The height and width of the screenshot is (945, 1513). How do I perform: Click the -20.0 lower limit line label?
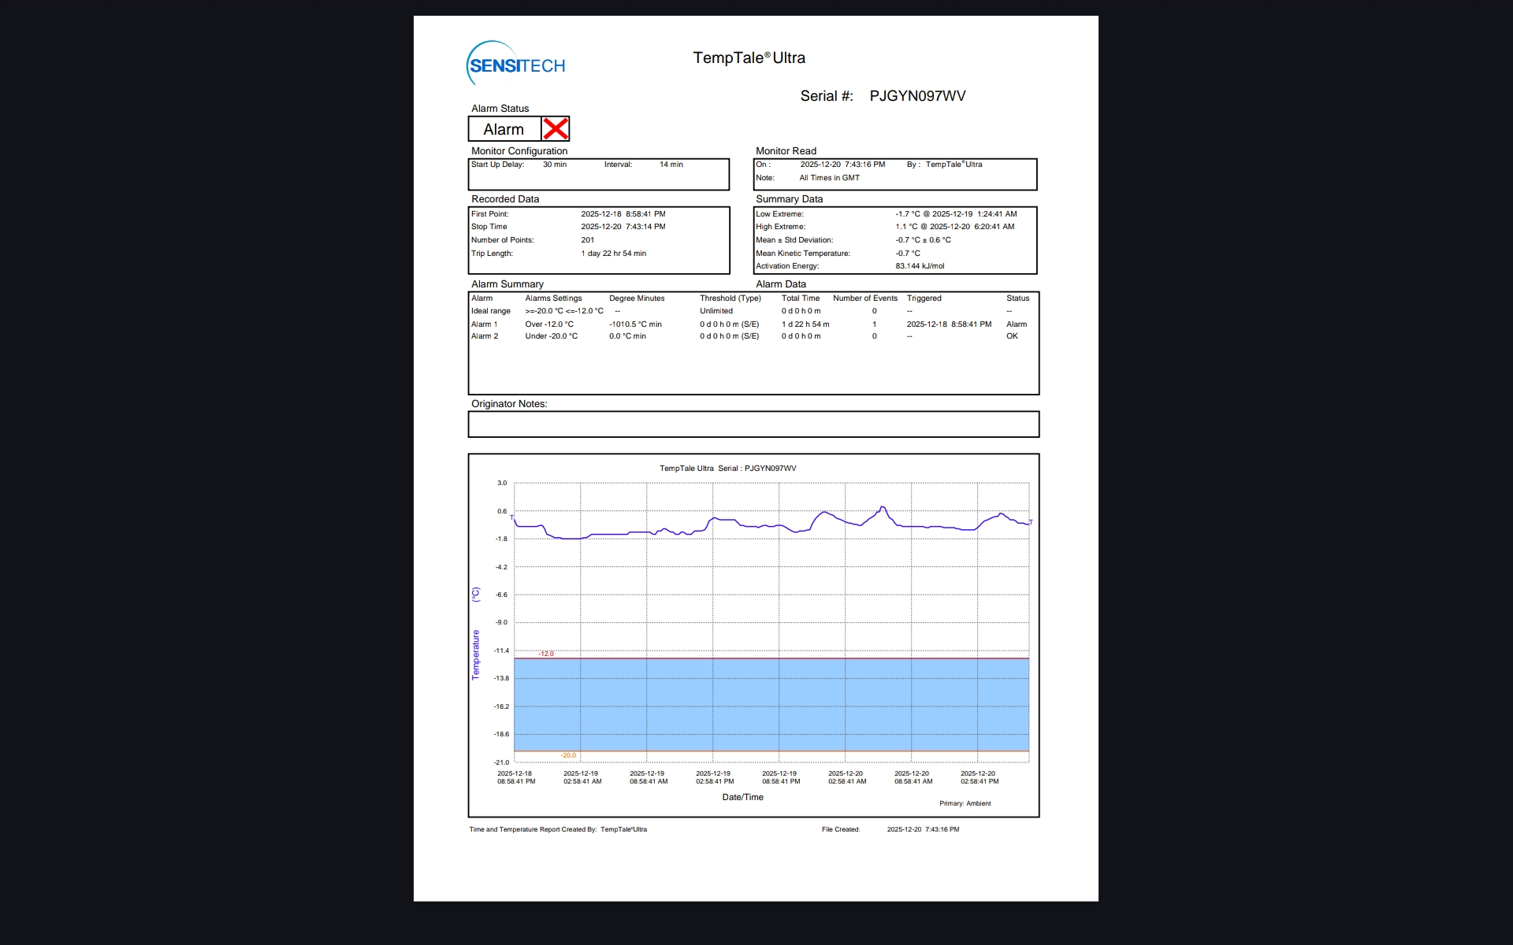click(568, 755)
